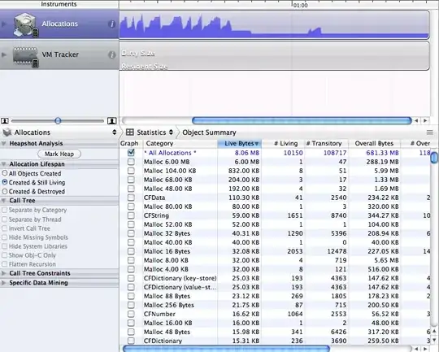Sort by the Overall Bytes column header
The width and height of the screenshot is (439, 352).
pos(374,143)
